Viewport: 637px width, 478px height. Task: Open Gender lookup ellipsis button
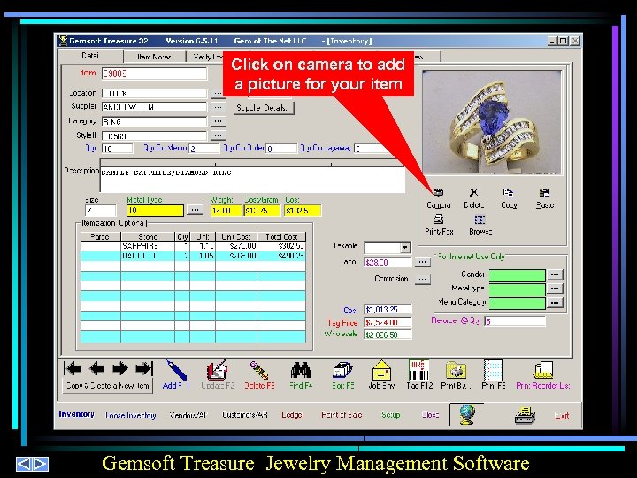pyautogui.click(x=555, y=274)
